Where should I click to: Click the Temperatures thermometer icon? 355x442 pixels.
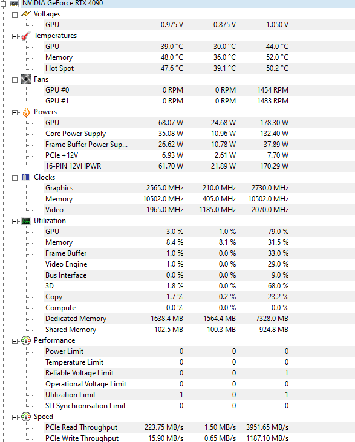click(x=26, y=36)
